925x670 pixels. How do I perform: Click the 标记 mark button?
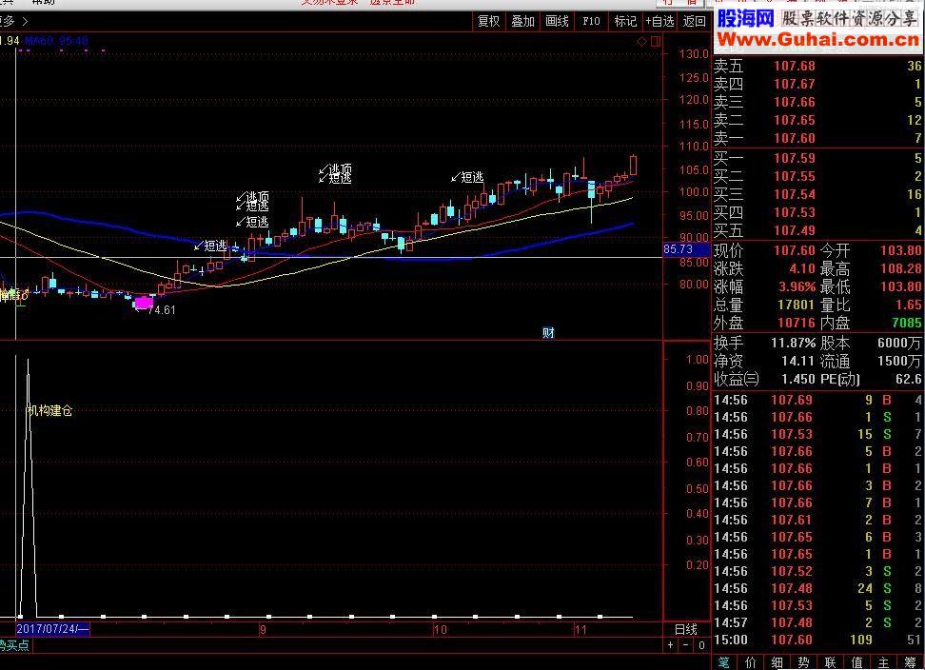[x=625, y=21]
